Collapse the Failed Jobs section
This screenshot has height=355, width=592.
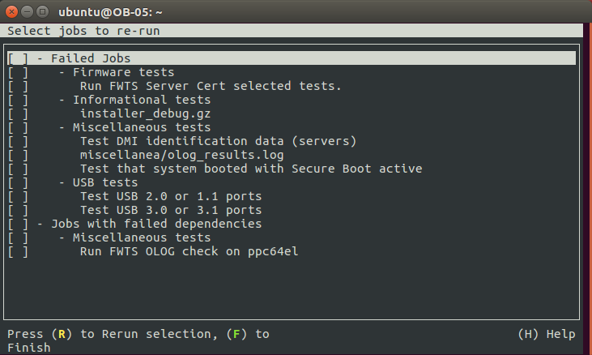[x=40, y=58]
